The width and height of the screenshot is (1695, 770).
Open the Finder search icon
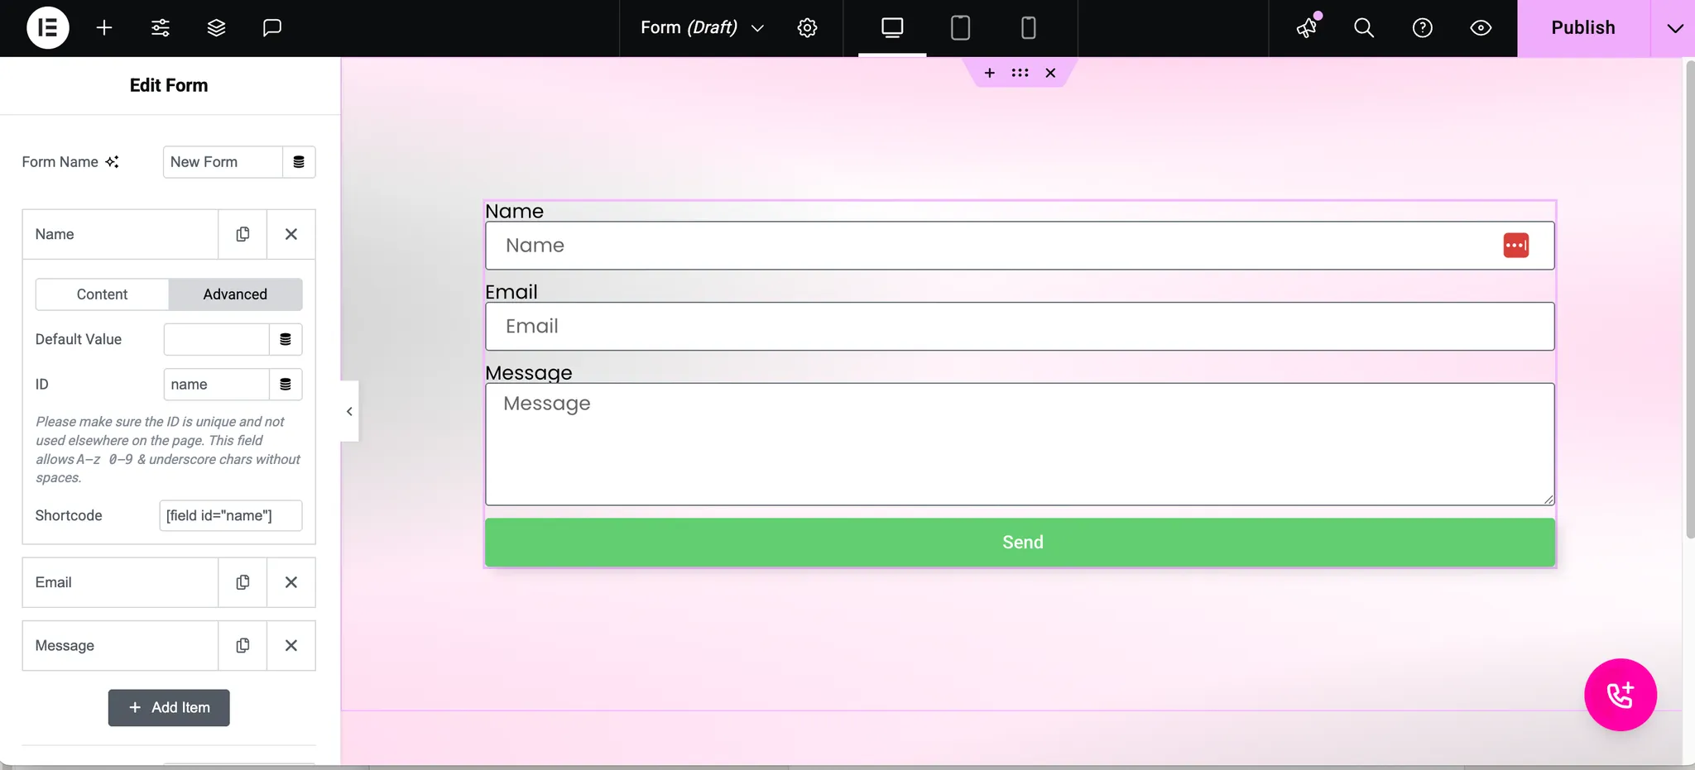click(x=1364, y=28)
